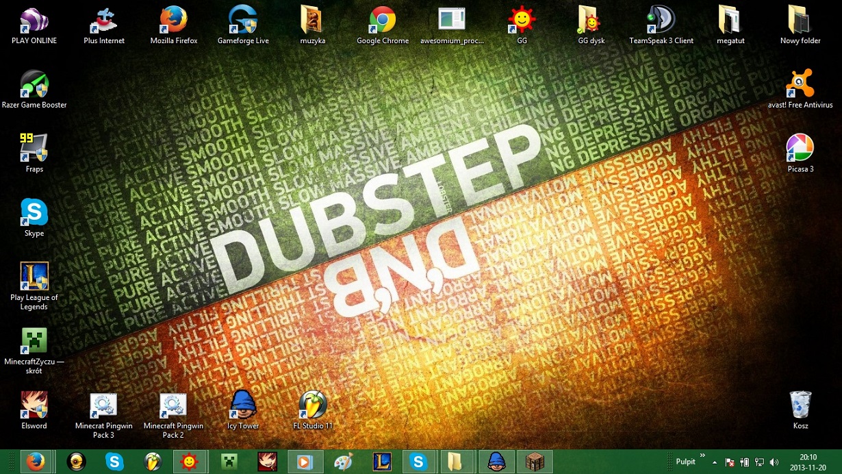The image size is (842, 474).
Task: Open the Elsword character taskbar icon
Action: point(267,462)
